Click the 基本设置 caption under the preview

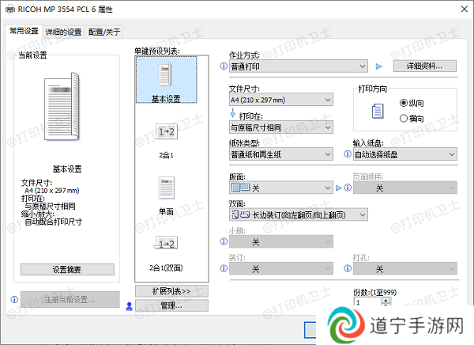(x=67, y=169)
